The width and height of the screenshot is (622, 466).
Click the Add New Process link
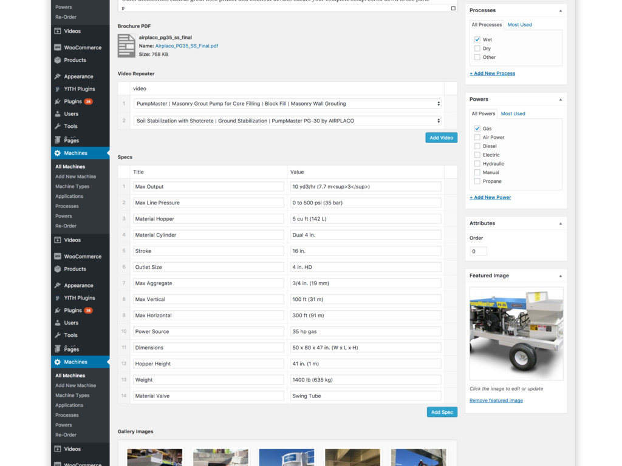492,73
